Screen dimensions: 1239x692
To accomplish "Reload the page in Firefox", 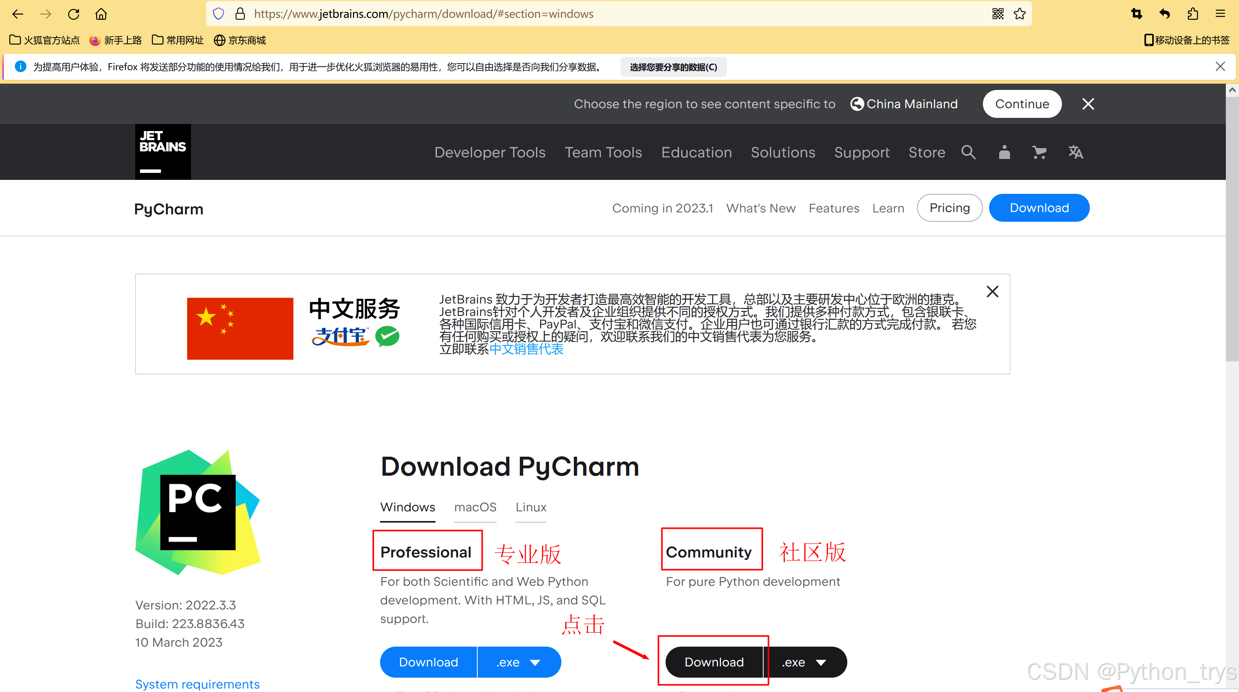I will click(x=74, y=14).
